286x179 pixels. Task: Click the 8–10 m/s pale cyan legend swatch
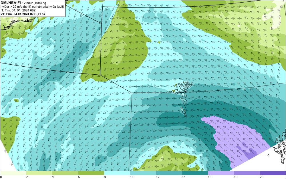[117, 173]
